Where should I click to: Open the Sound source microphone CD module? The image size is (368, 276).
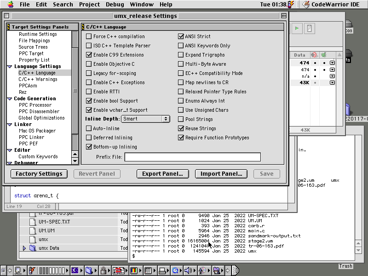tap(204, 270)
